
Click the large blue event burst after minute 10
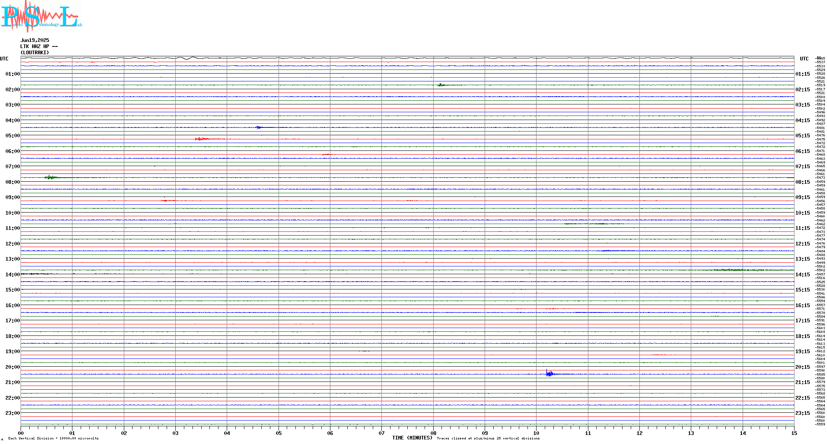tap(551, 373)
